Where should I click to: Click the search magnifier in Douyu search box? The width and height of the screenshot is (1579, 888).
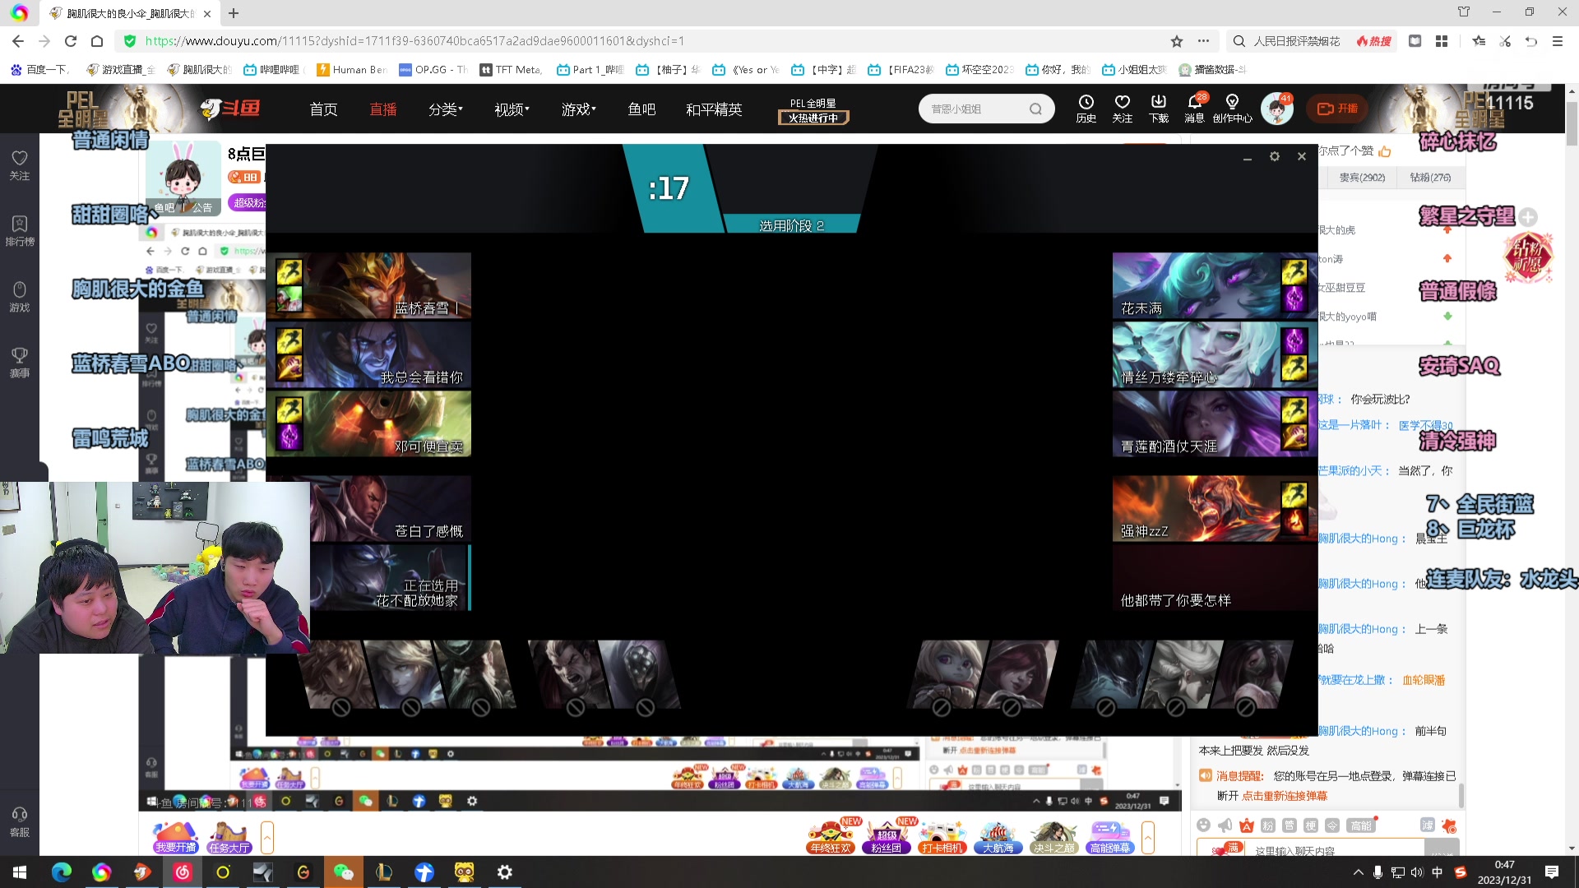coord(1035,109)
